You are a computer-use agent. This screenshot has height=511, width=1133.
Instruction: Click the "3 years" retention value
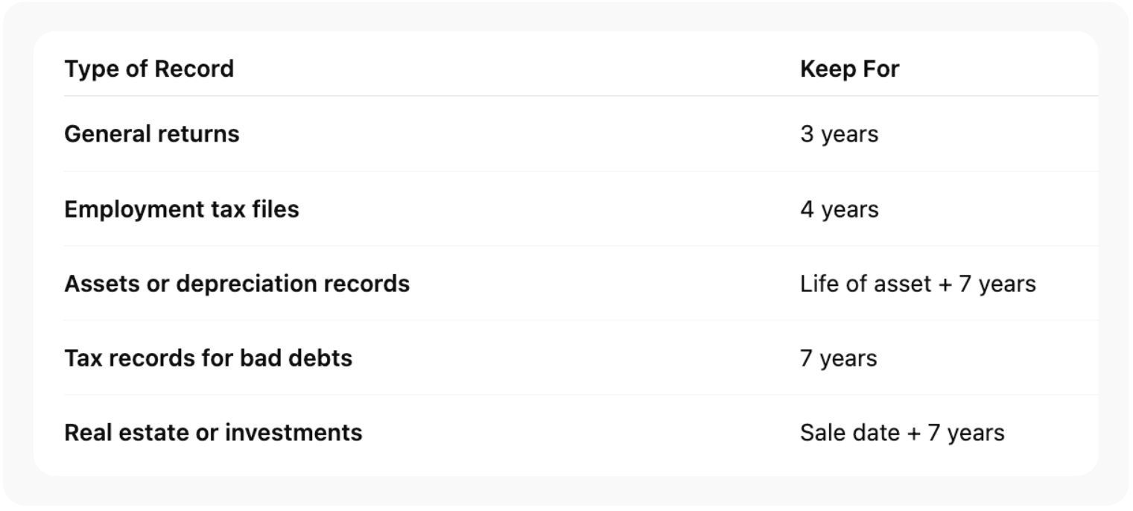point(839,134)
